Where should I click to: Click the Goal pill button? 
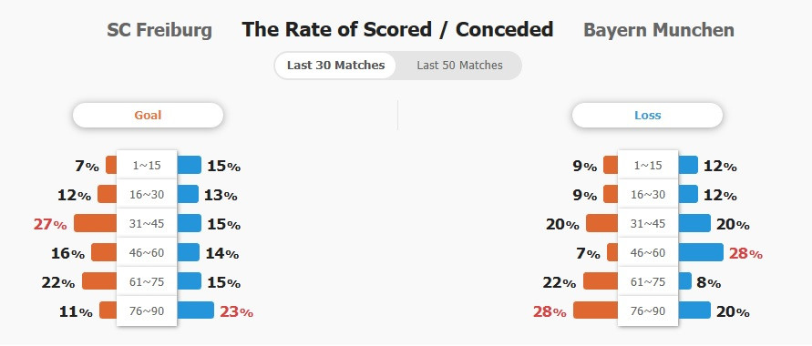[148, 115]
